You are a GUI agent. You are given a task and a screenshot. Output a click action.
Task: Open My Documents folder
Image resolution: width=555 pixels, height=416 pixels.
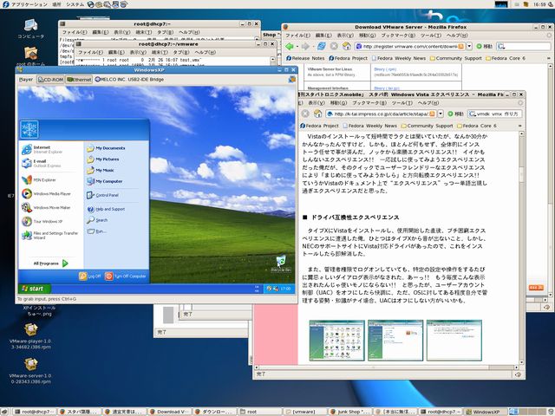pos(106,148)
